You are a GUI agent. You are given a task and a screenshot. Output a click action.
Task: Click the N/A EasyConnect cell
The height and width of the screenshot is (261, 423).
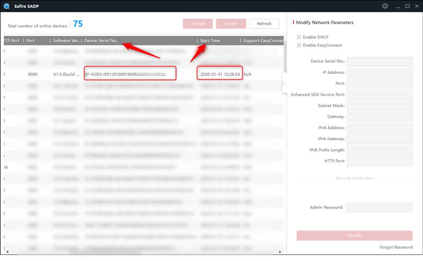[248, 74]
